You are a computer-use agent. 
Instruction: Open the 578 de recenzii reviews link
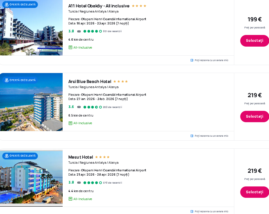(112, 183)
